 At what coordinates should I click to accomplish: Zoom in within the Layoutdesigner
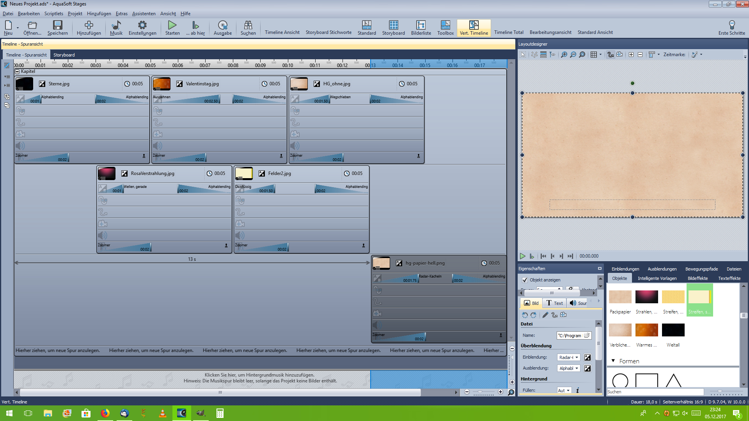(564, 55)
